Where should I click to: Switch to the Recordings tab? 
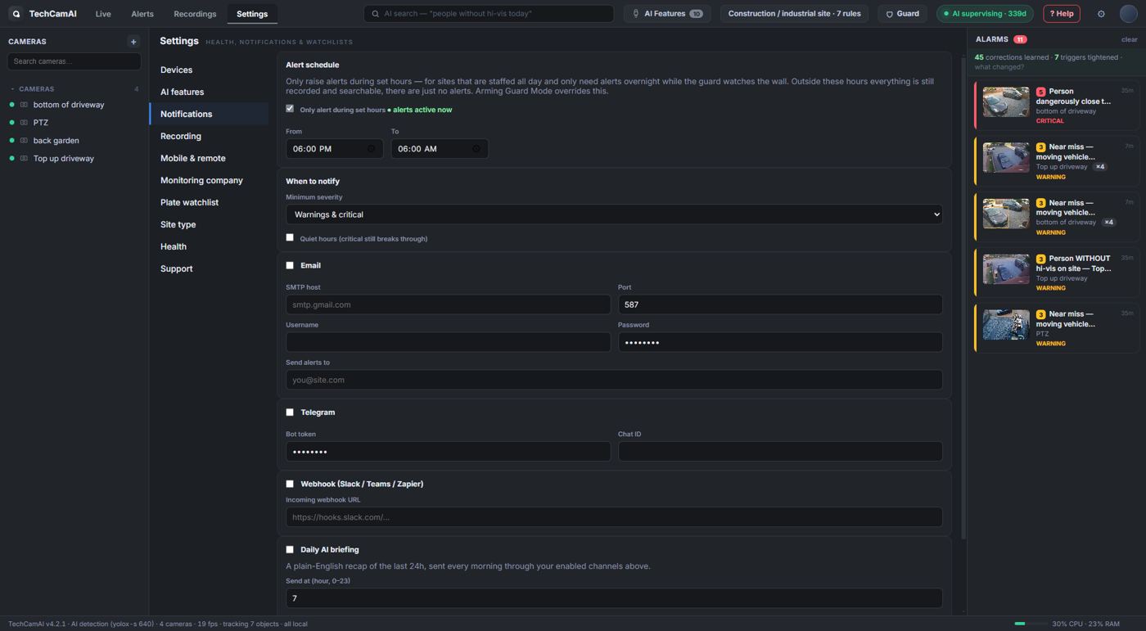click(195, 14)
